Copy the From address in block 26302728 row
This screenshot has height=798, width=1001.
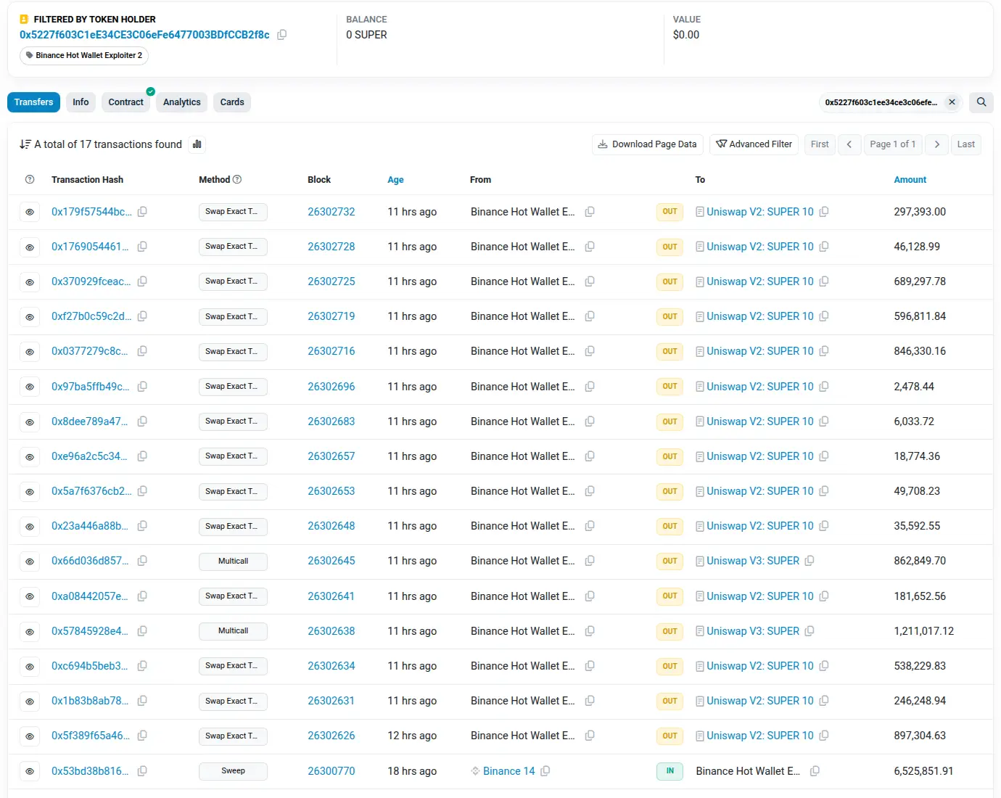(590, 247)
